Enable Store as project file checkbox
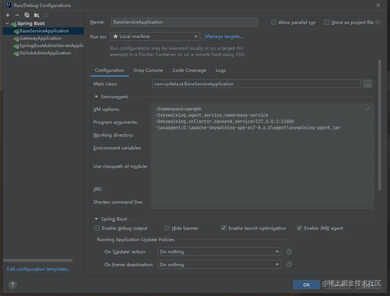This screenshot has height=296, width=390. coord(327,22)
